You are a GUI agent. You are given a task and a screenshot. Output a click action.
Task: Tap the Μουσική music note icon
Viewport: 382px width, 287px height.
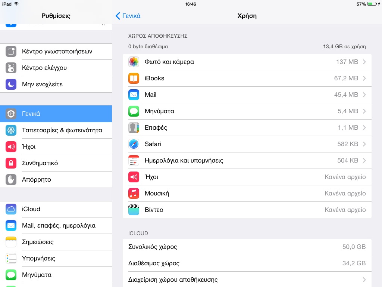click(x=134, y=193)
